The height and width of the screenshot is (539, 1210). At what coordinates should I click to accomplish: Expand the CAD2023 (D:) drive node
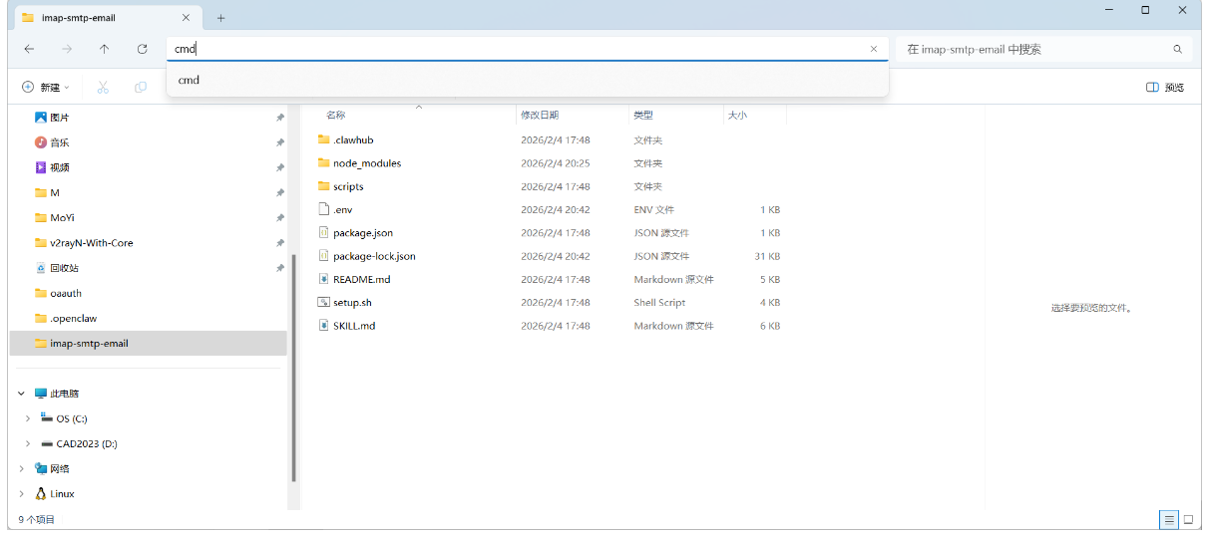(x=28, y=443)
